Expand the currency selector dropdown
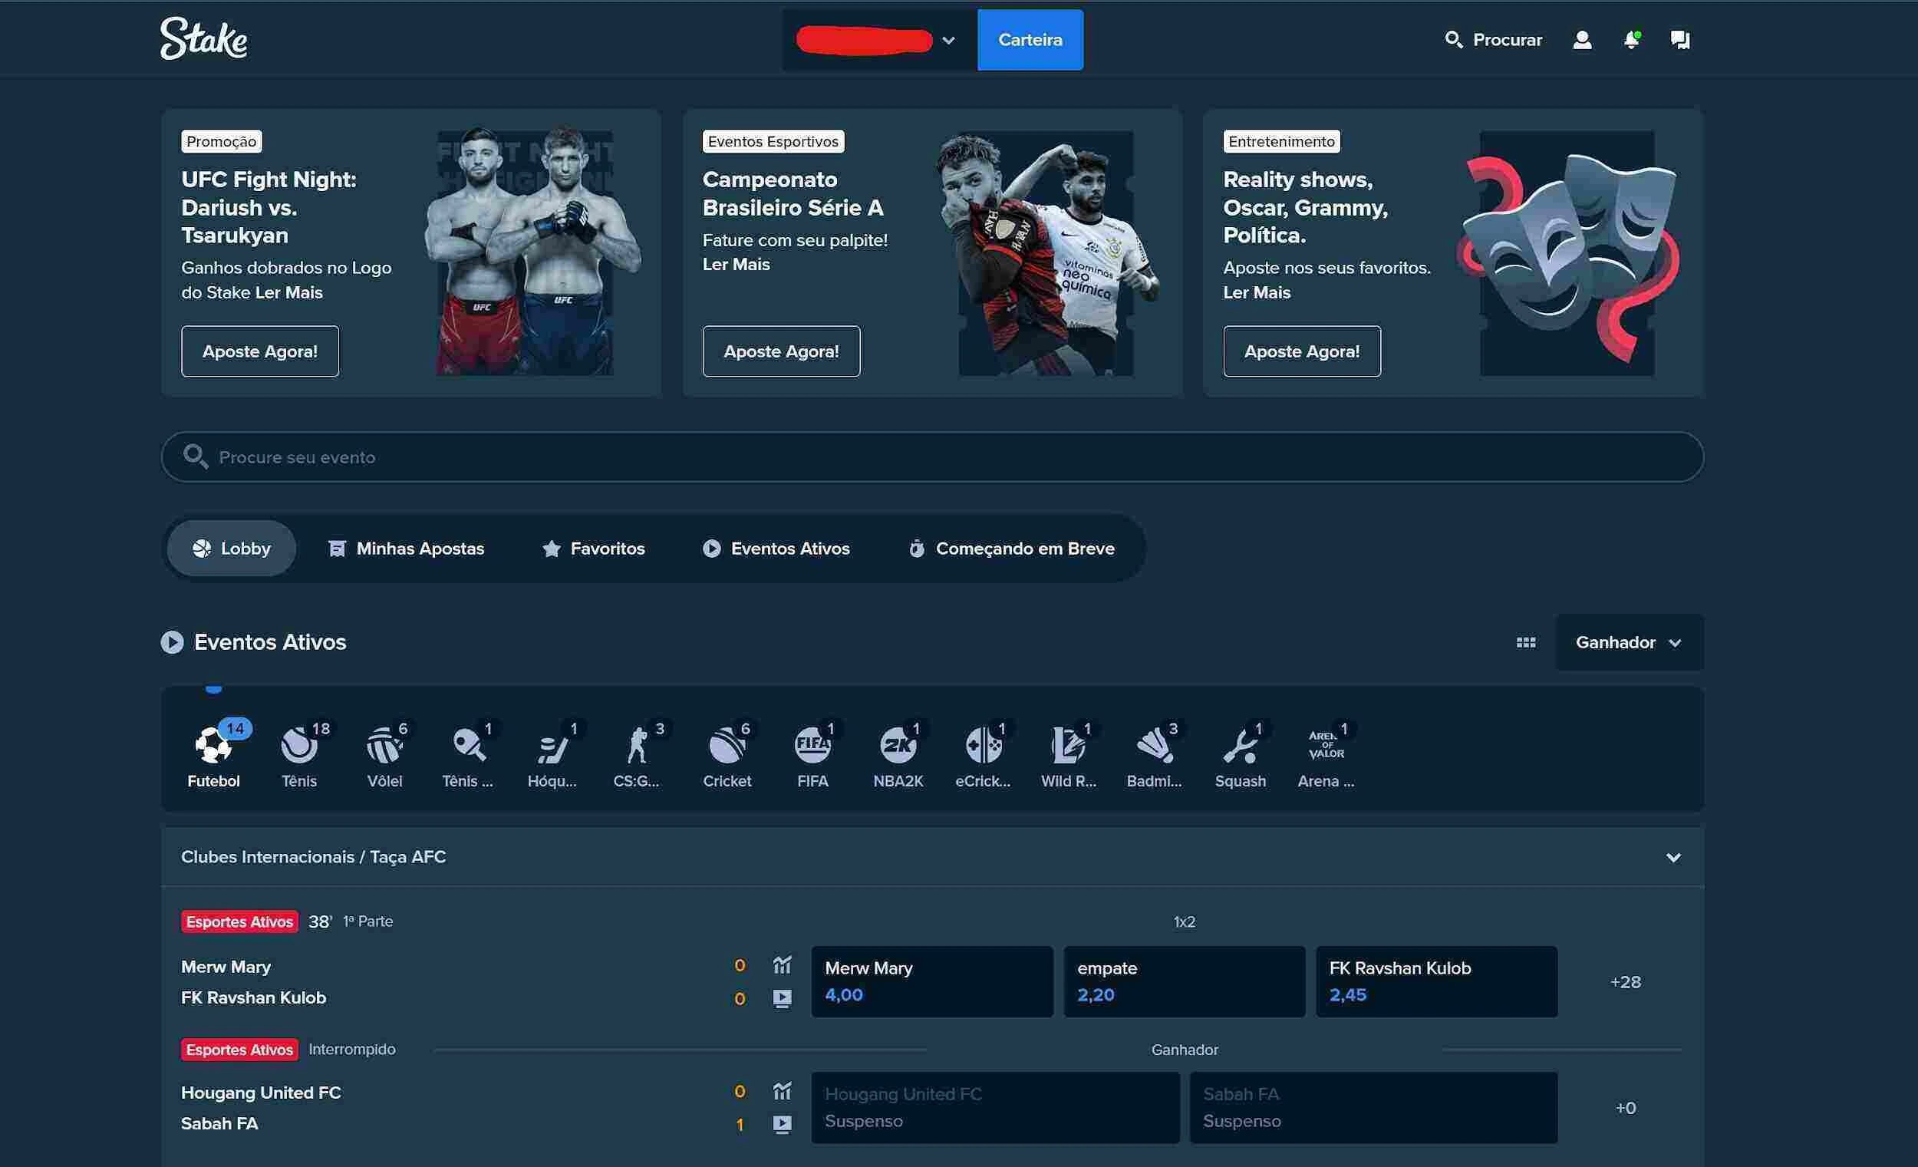 (950, 38)
